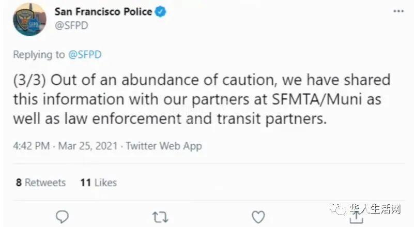Open the three-dot more options menu
Screen dimensions: 414x227
398,11
